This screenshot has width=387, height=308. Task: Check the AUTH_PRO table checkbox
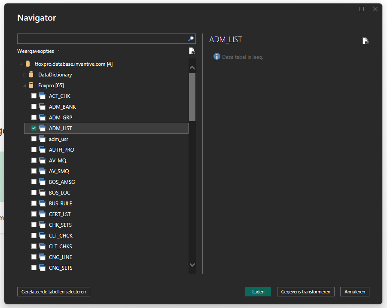coord(34,149)
